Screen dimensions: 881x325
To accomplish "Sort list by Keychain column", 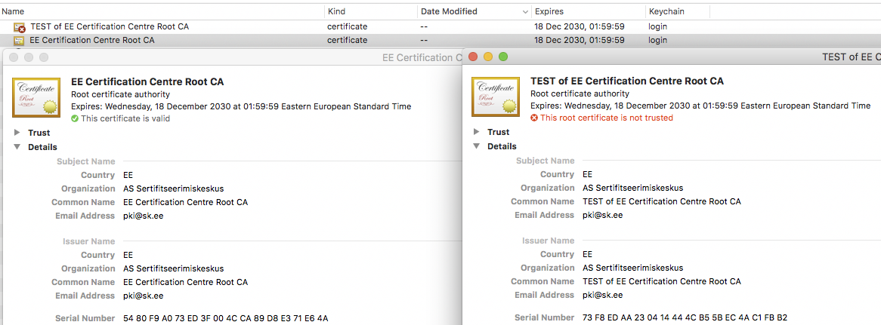I will (x=678, y=11).
